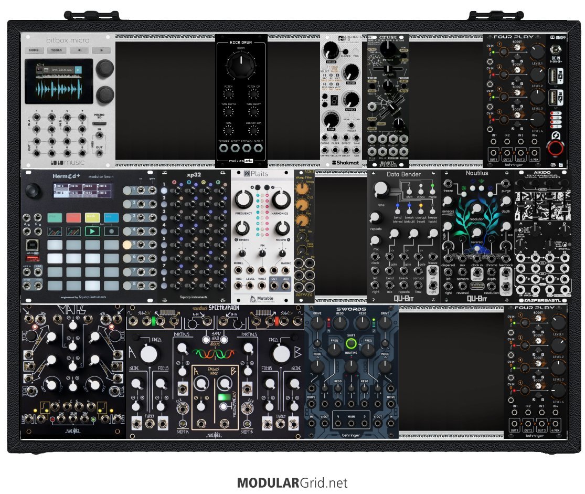
Task: Click the Hermod+ MIDI in jack
Action: [27, 272]
